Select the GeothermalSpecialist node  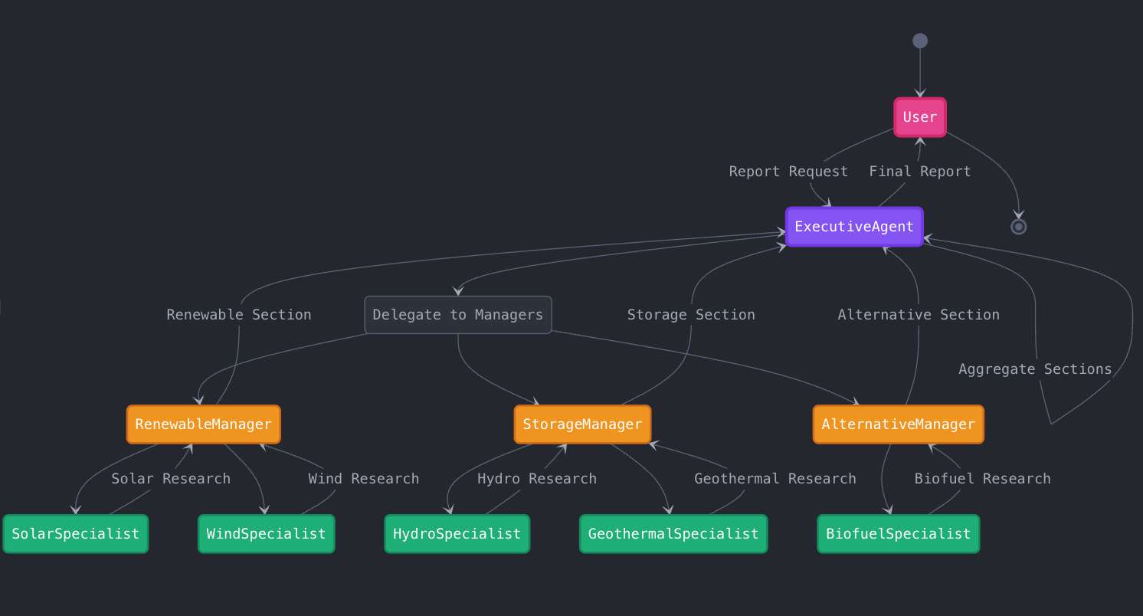673,533
